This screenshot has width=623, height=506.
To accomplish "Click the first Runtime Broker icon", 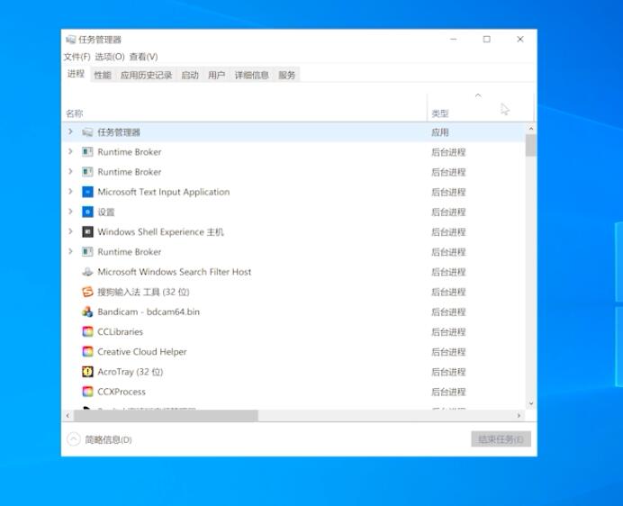I will [x=87, y=152].
